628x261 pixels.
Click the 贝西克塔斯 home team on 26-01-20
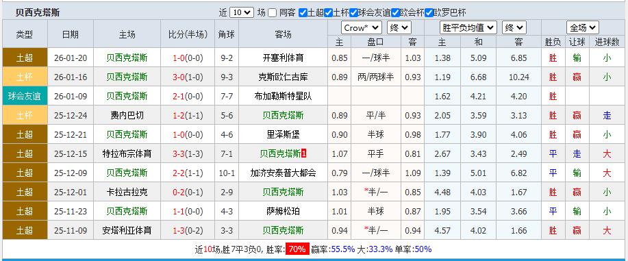(127, 58)
